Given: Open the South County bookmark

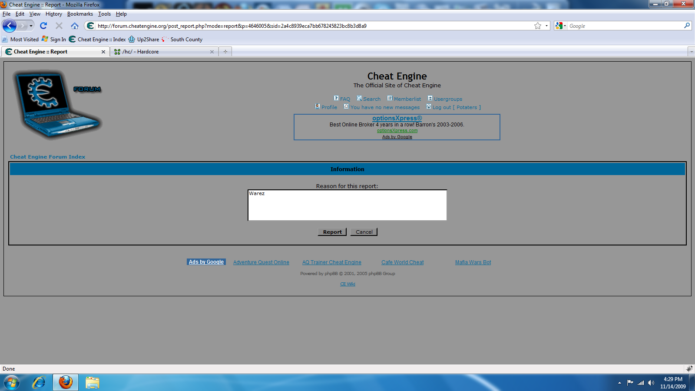Looking at the screenshot, I should [x=182, y=39].
